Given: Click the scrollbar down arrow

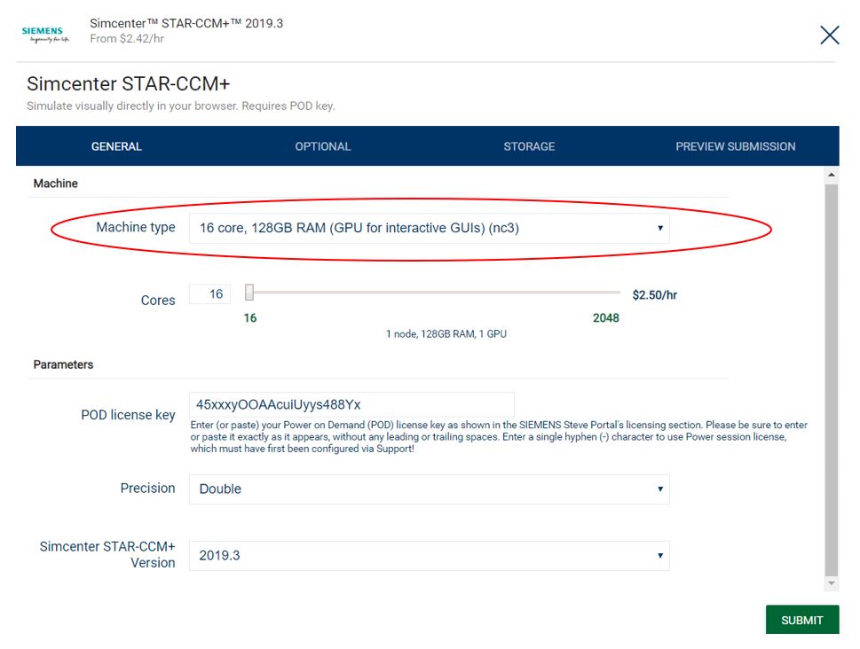Looking at the screenshot, I should click(x=832, y=583).
